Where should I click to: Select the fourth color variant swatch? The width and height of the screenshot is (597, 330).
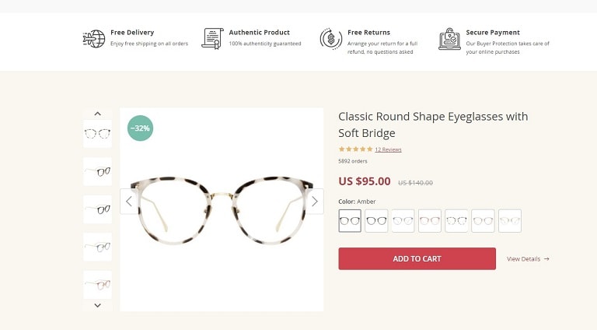point(430,221)
